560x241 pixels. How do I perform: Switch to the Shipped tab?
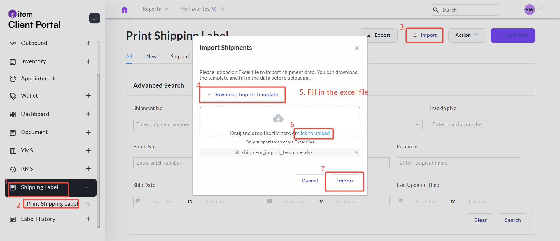point(180,57)
